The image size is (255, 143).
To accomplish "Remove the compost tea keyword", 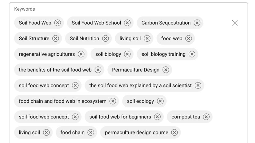I will coord(206,117).
